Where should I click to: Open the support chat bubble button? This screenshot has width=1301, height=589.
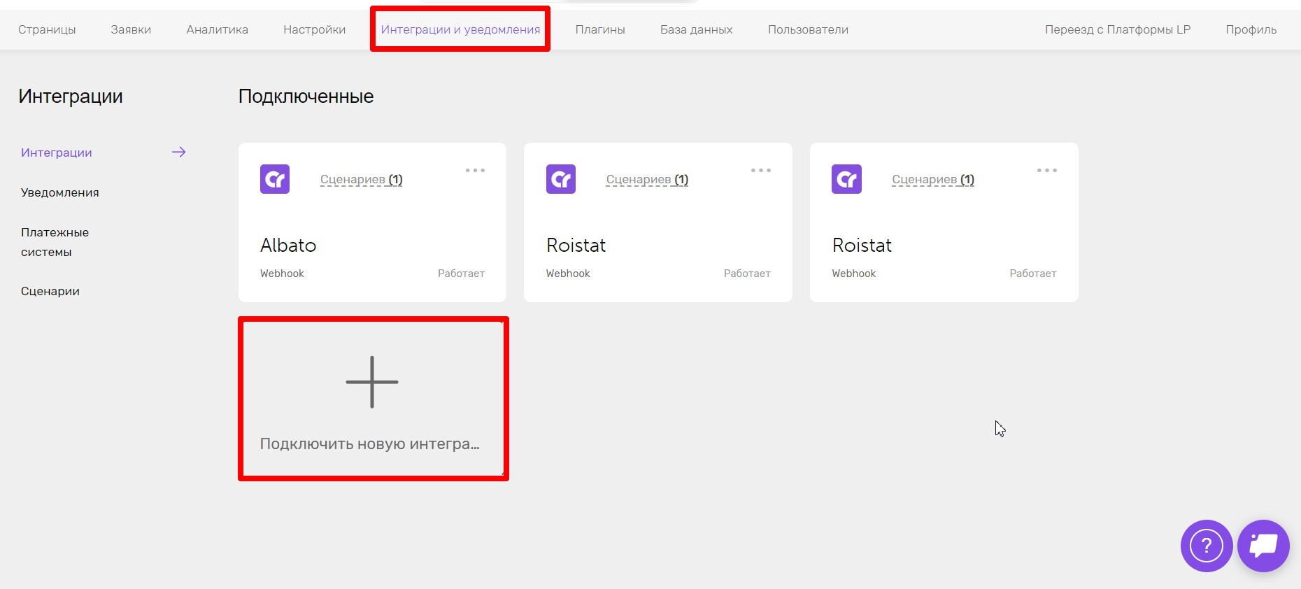point(1263,546)
